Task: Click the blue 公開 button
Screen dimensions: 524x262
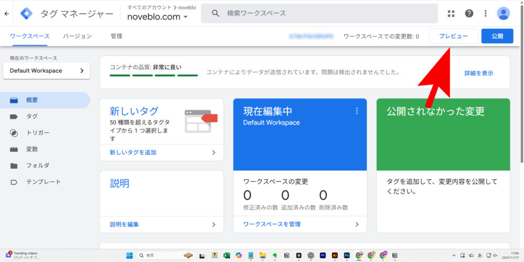Action: tap(497, 36)
